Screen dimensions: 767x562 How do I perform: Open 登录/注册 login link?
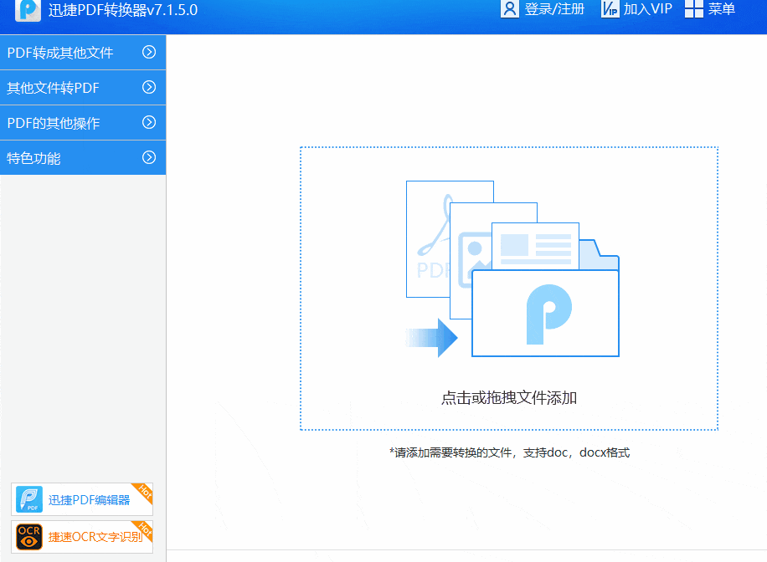[x=554, y=9]
